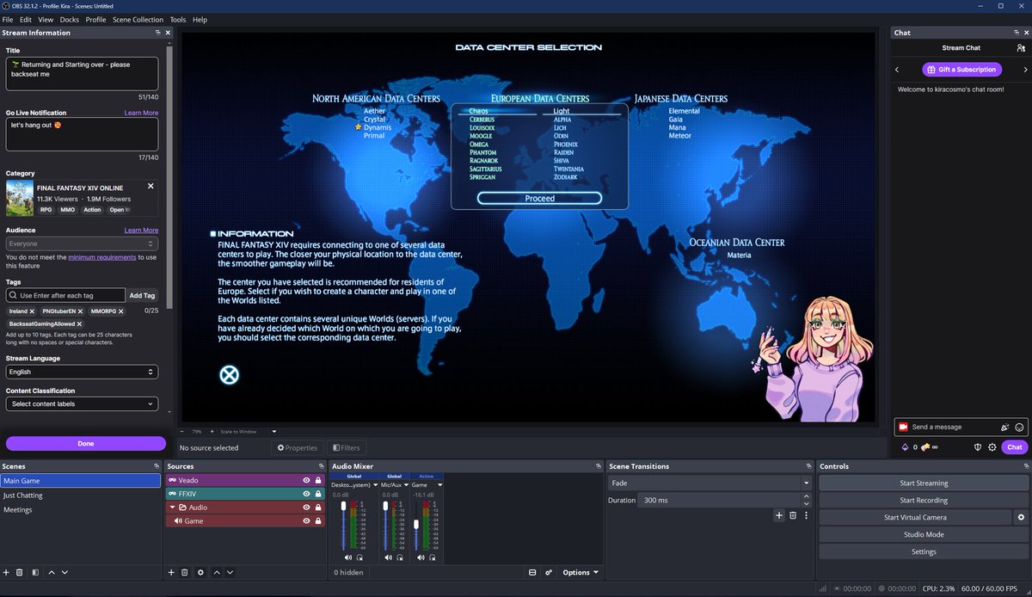Viewport: 1032px width, 597px height.
Task: Open the File menu
Action: 8,19
